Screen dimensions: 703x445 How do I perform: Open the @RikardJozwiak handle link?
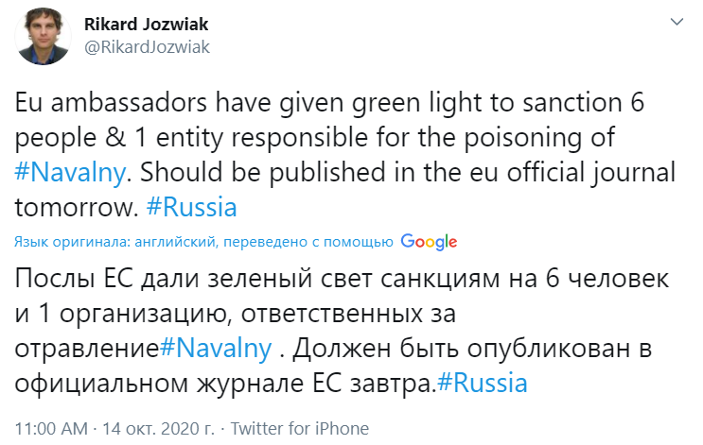(x=147, y=46)
